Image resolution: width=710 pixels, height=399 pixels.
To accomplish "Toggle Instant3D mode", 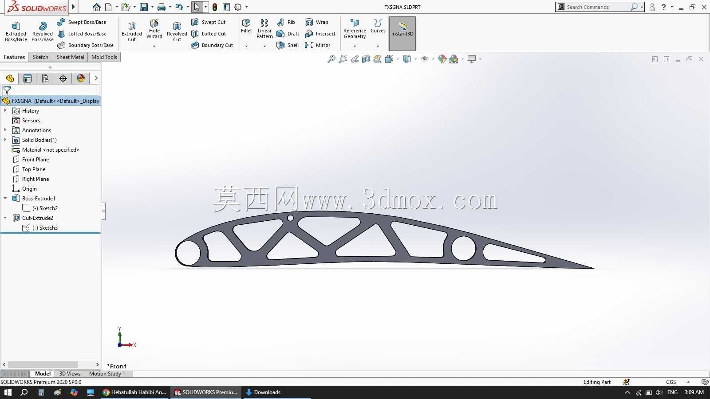I will [x=402, y=34].
